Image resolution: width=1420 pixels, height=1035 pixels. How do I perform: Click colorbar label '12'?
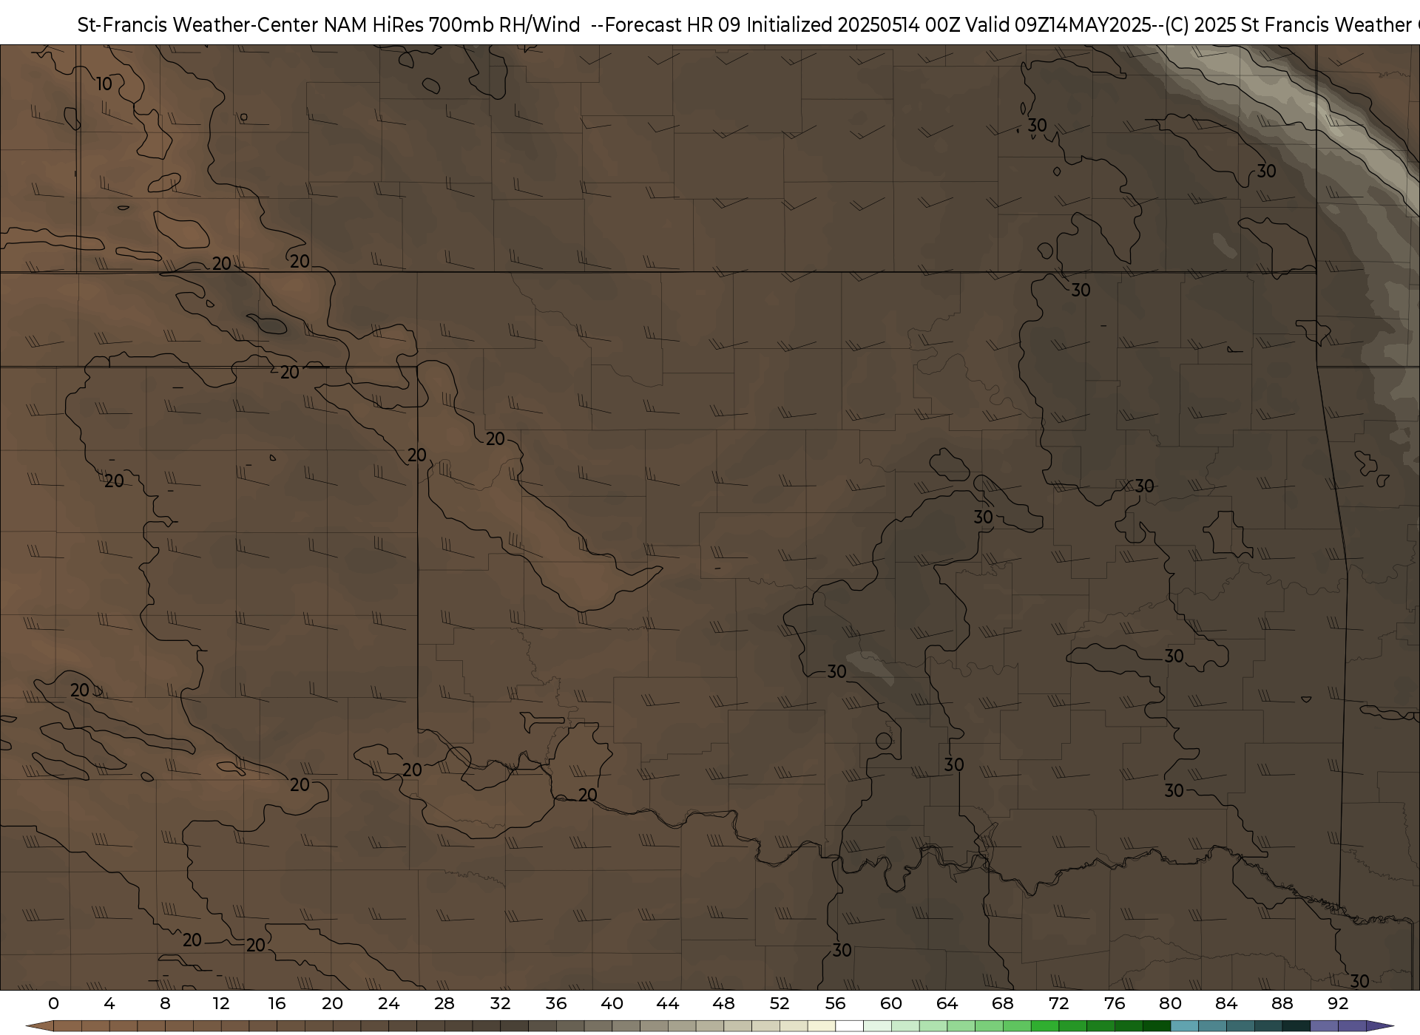pyautogui.click(x=221, y=1004)
